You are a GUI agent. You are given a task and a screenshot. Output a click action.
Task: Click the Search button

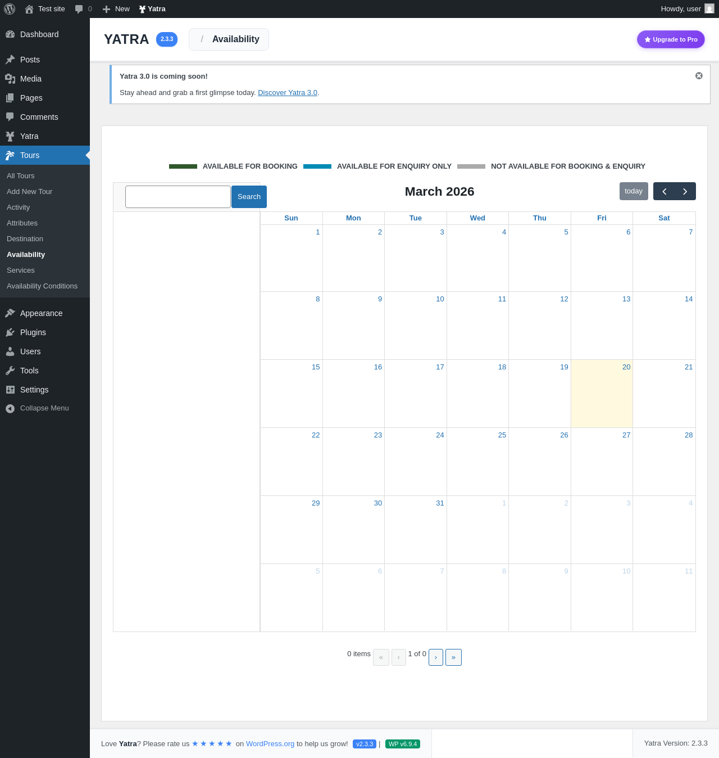249,197
